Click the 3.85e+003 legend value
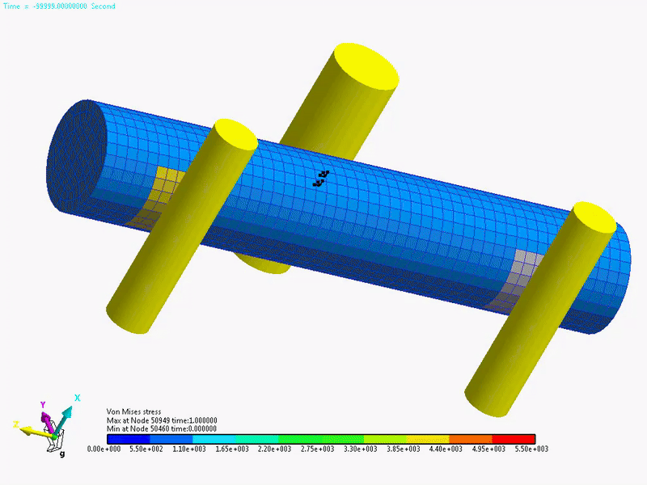The image size is (647, 485). [404, 449]
